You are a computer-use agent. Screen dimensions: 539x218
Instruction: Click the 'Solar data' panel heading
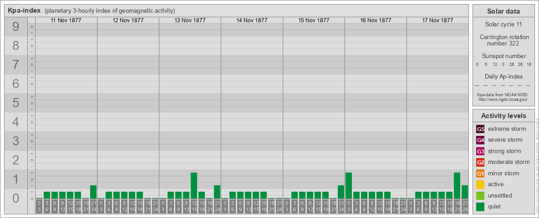point(503,11)
